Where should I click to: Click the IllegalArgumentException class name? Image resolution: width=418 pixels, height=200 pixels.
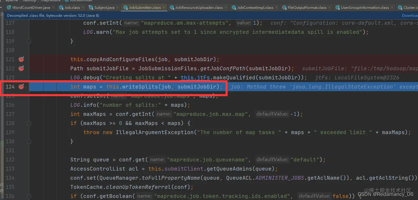point(155,132)
